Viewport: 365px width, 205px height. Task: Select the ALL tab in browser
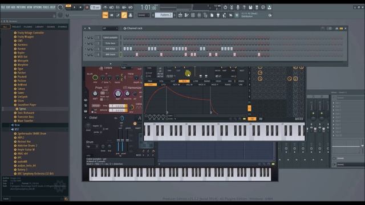(x=5, y=27)
